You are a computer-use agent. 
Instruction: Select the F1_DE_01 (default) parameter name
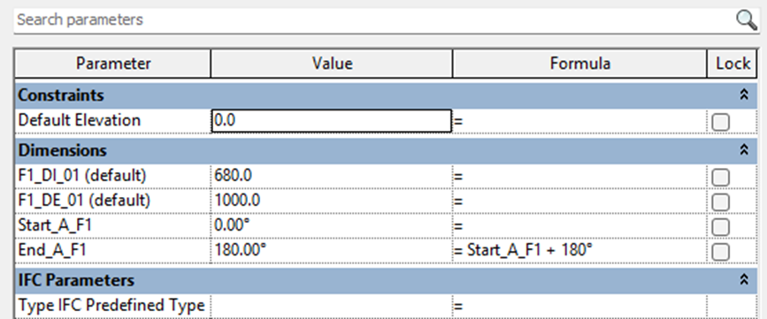pyautogui.click(x=84, y=200)
